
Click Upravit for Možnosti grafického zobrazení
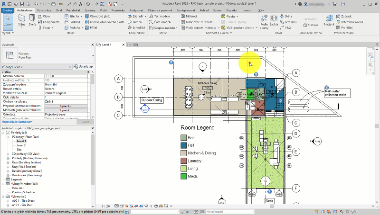(66, 110)
